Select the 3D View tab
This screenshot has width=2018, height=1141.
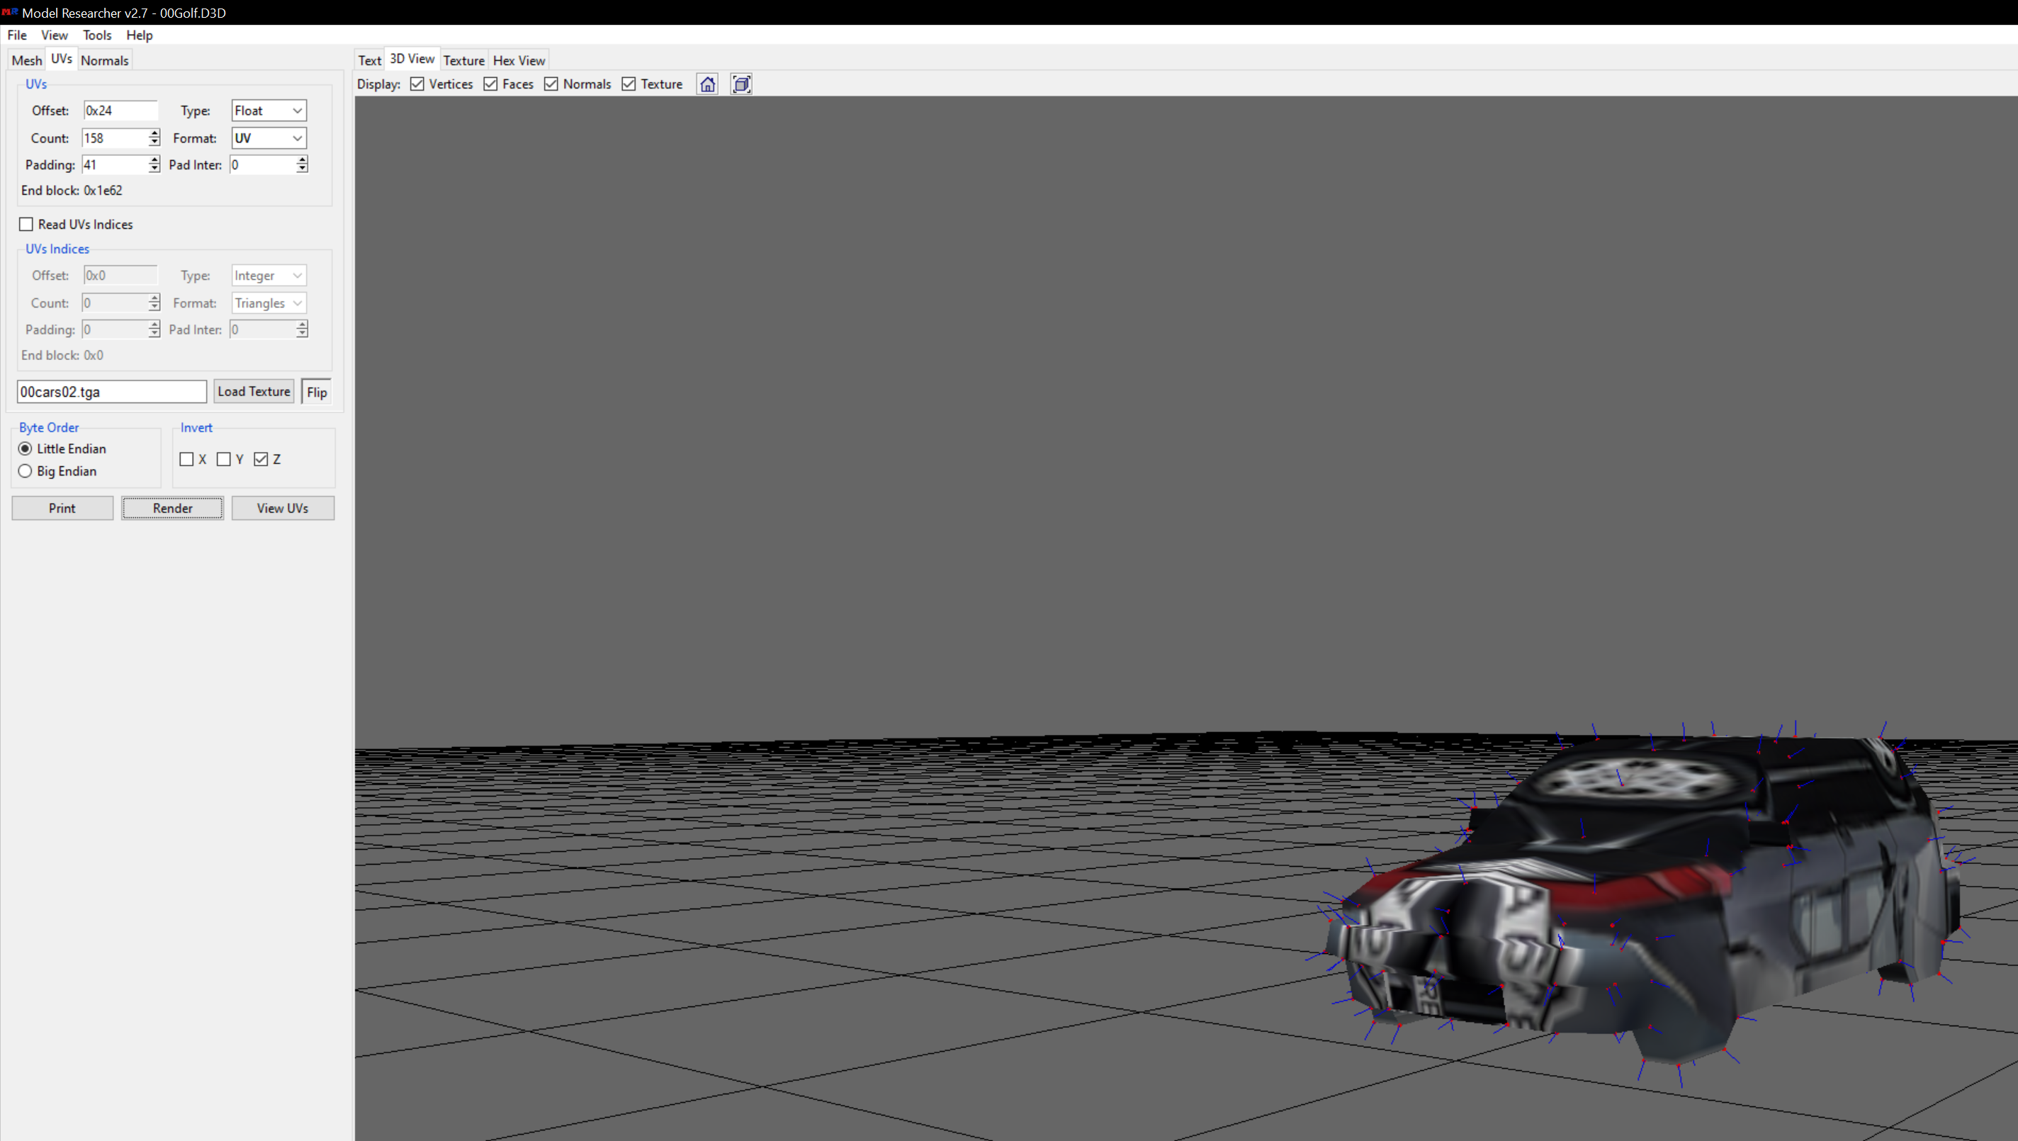(x=412, y=59)
